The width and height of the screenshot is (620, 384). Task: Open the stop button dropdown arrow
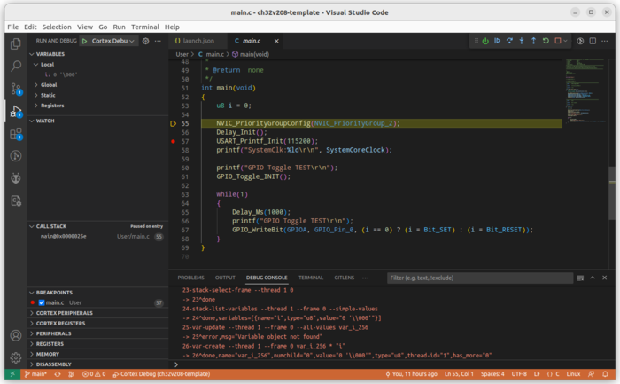(565, 41)
